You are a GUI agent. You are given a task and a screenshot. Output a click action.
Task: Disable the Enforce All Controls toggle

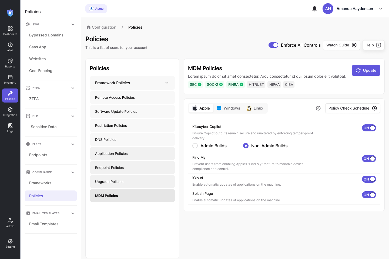point(273,45)
